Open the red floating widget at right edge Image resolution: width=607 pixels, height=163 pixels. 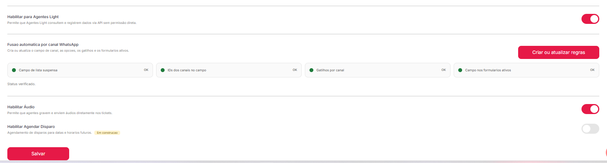(x=605, y=152)
